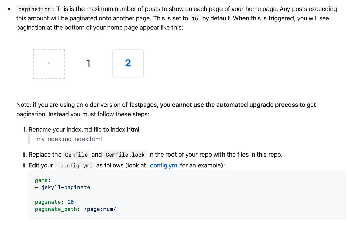Image resolution: width=350 pixels, height=226 pixels.
Task: Select page 2 in the pagination control
Action: point(128,63)
